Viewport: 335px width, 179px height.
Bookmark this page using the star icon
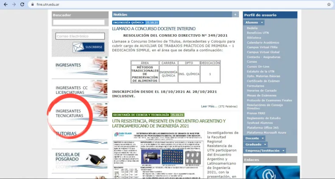[x=329, y=4]
